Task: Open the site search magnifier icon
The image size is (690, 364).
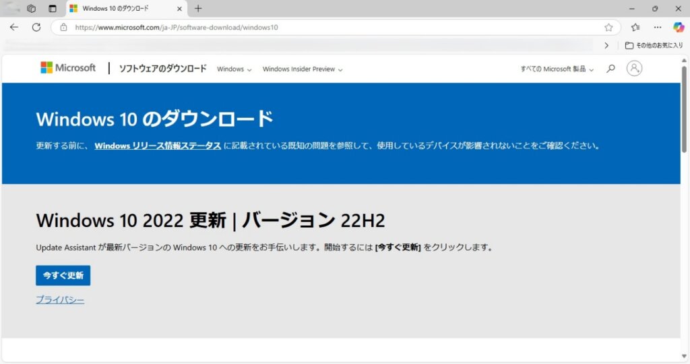Action: tap(610, 69)
